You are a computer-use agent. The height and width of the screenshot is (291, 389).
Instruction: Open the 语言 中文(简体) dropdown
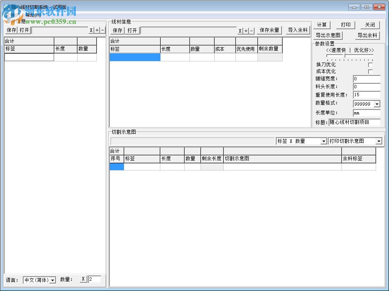(52, 280)
